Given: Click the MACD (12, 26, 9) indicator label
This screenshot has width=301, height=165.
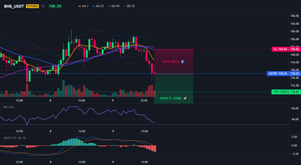Looking at the screenshot, I should coord(14,138).
